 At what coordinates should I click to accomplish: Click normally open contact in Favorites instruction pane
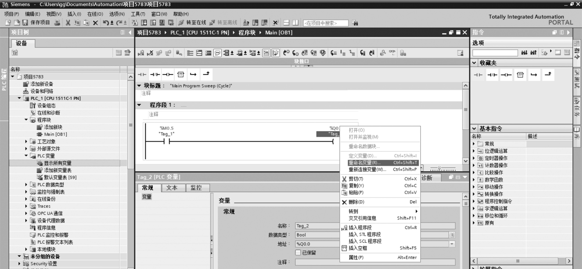[478, 75]
